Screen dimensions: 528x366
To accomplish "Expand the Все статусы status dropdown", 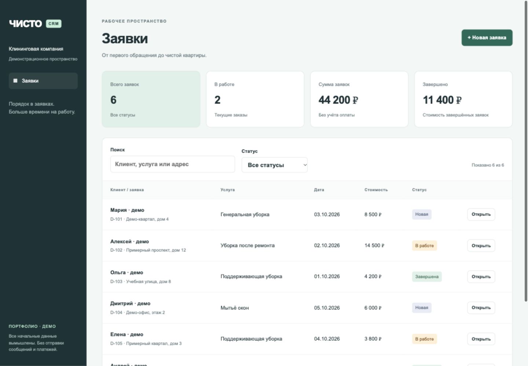I will 275,165.
